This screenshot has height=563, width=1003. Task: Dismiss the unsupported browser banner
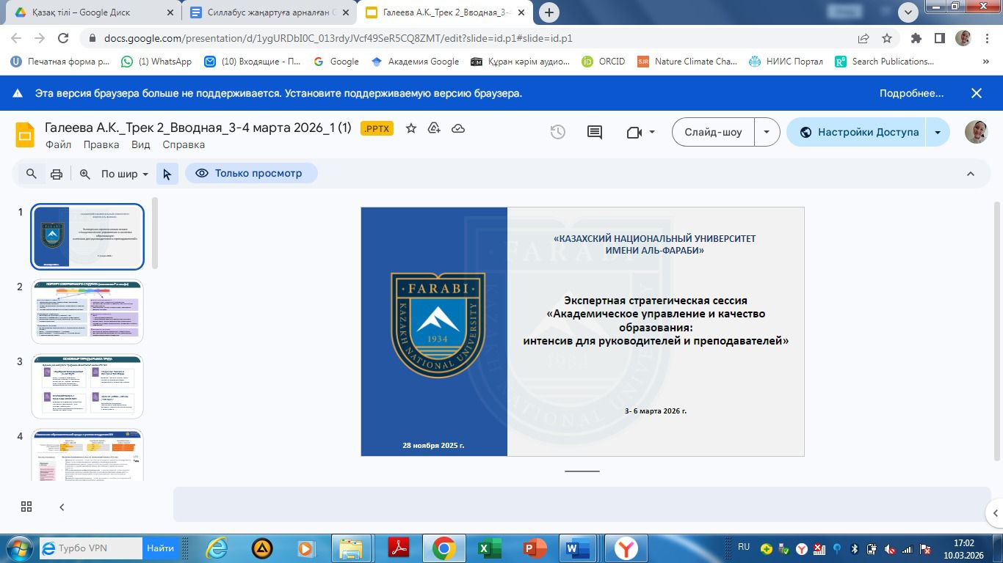[977, 93]
